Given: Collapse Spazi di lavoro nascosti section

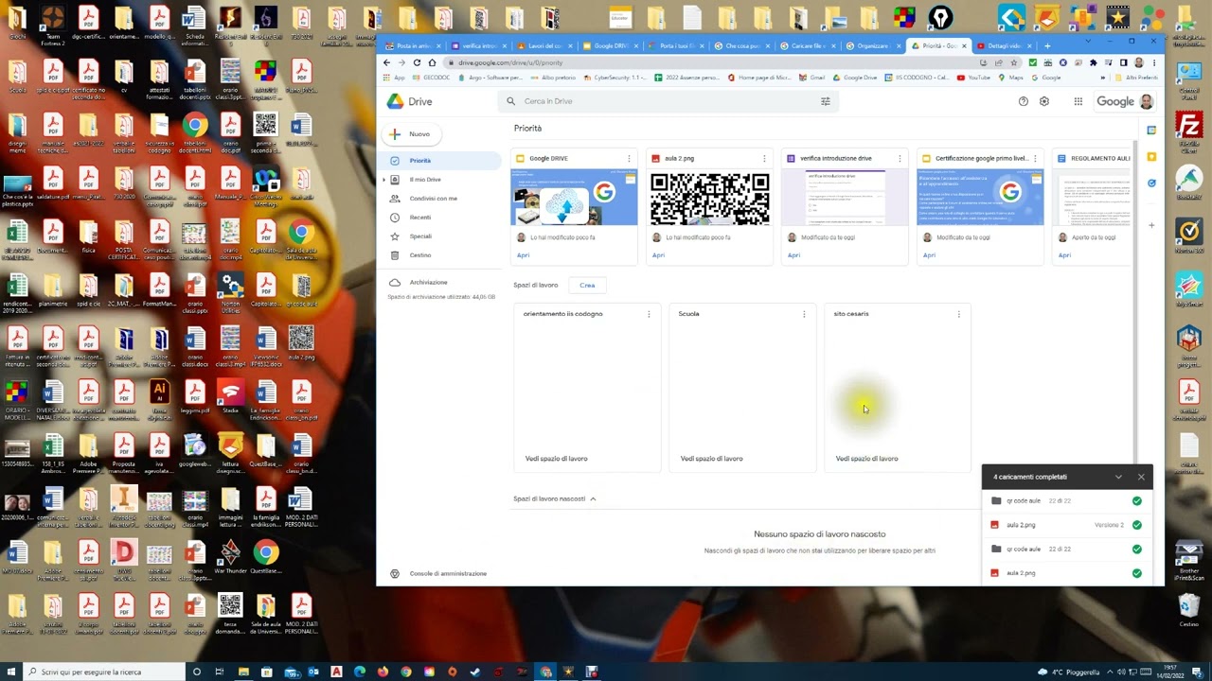Looking at the screenshot, I should [593, 498].
